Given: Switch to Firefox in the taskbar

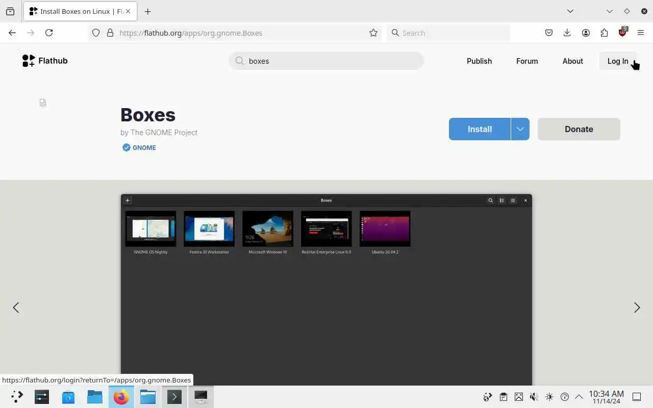Looking at the screenshot, I should click(121, 396).
